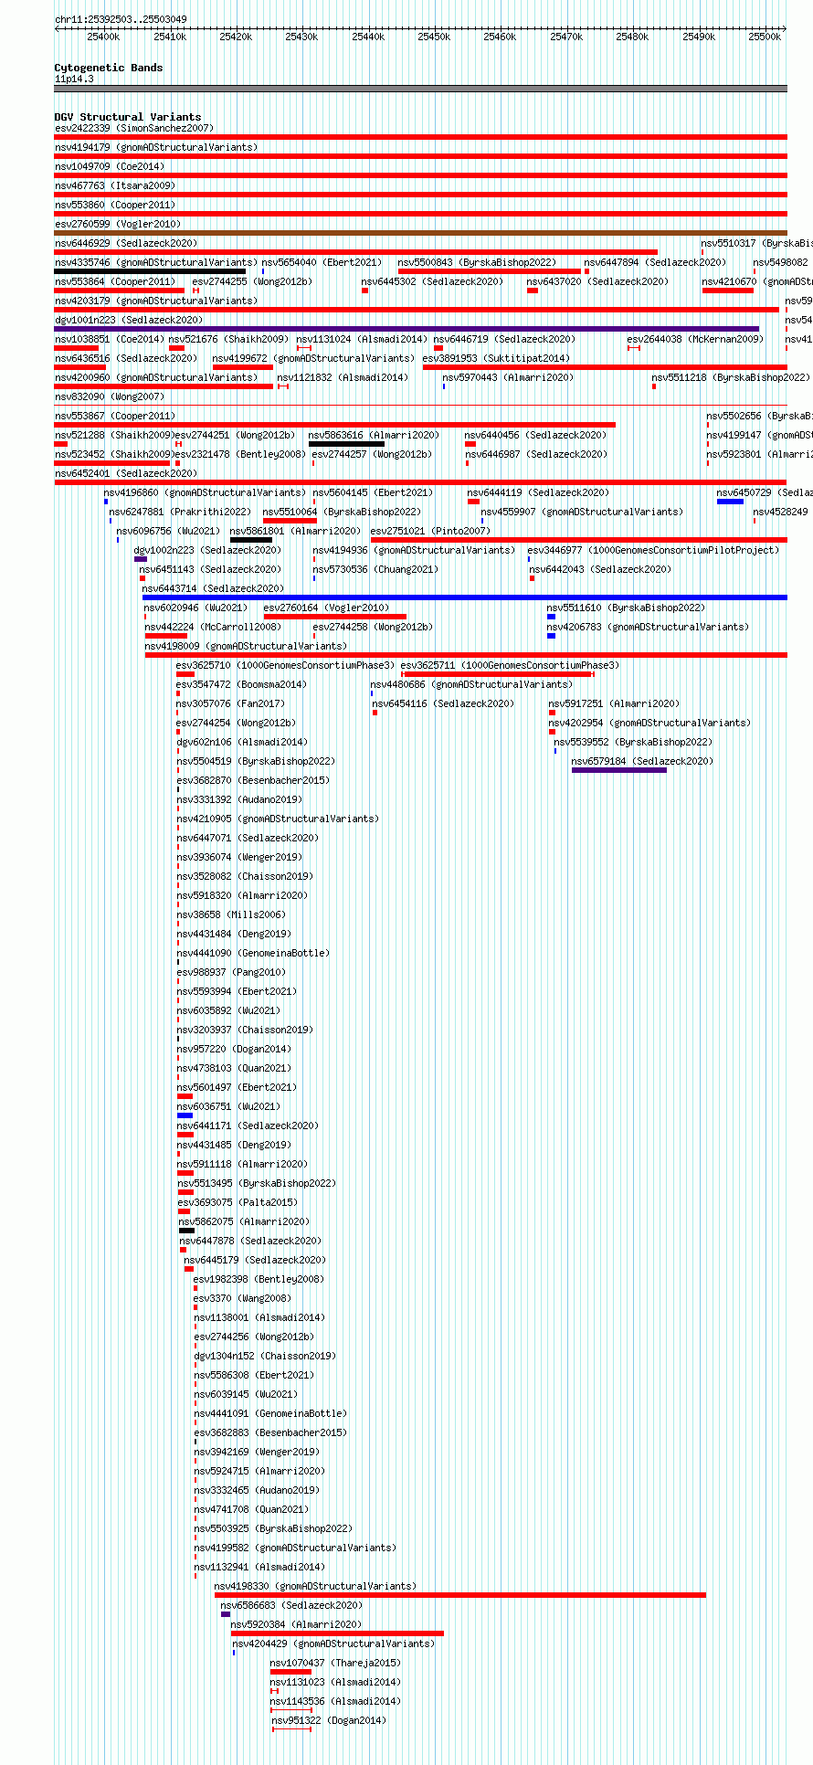Click the 25450k ruler tick label
The image size is (813, 1765).
(x=434, y=37)
